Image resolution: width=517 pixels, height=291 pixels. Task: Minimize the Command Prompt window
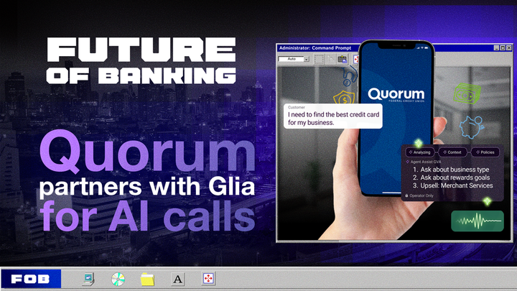tap(496, 48)
